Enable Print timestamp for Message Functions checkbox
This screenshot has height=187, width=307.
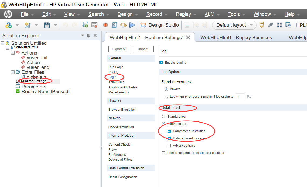(163, 153)
